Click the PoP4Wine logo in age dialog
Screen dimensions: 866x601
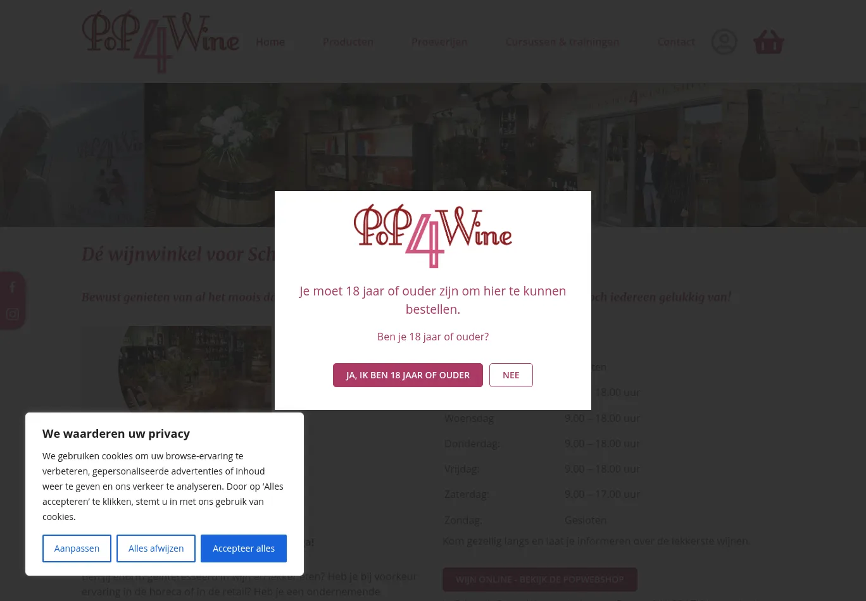[433, 236]
